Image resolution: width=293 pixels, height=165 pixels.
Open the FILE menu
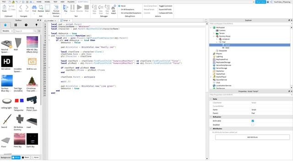(4, 2)
